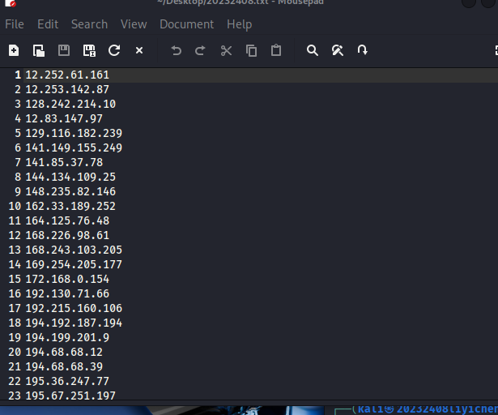Click line 12 text 168.226.98.61
This screenshot has width=498, height=415.
tap(67, 236)
